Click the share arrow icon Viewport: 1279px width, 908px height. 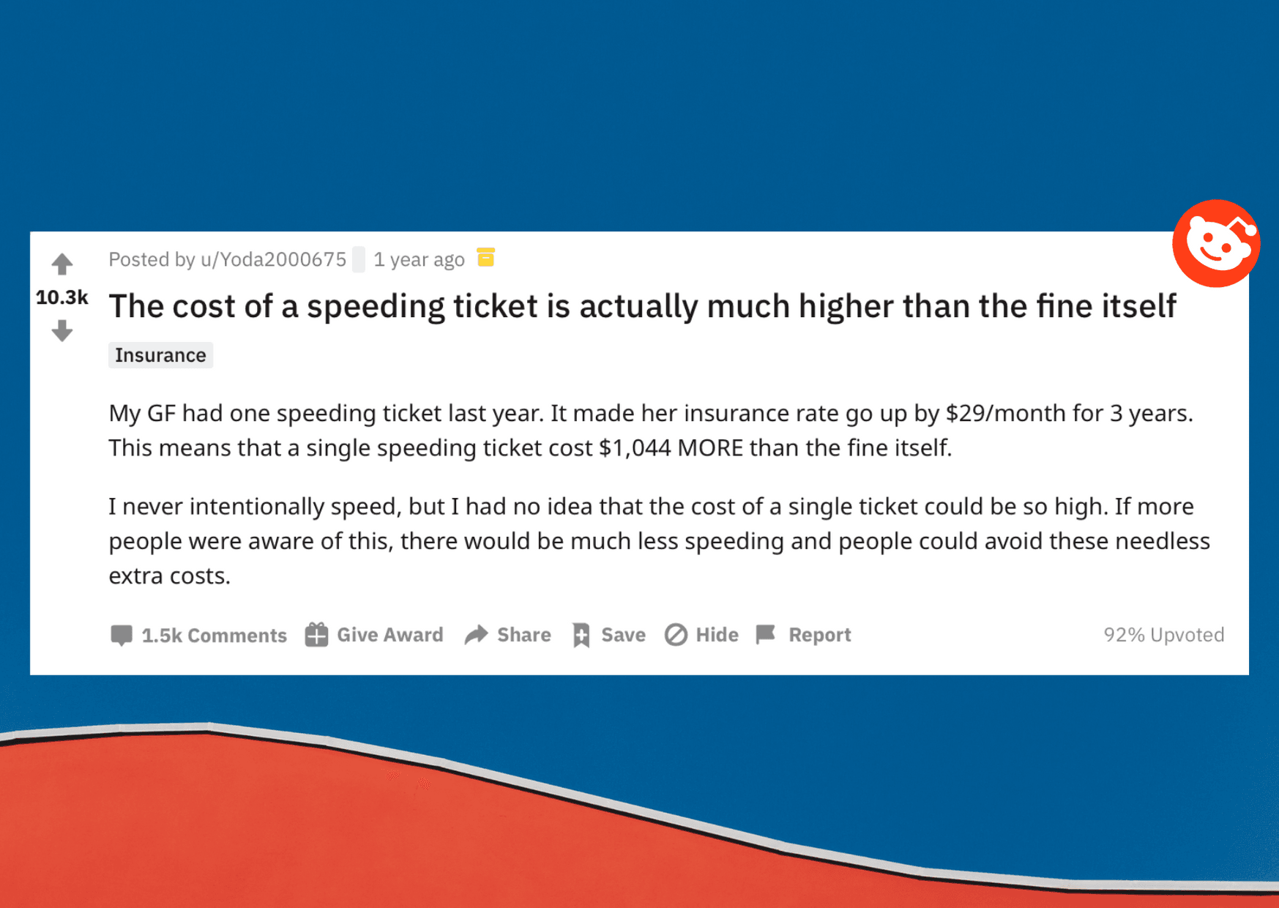[x=476, y=635]
